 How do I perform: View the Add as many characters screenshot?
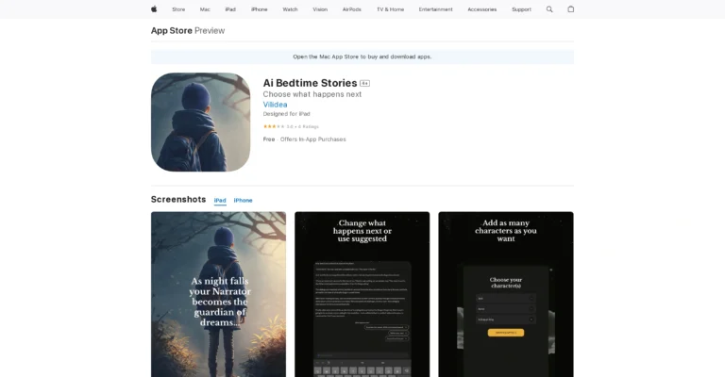(506, 294)
